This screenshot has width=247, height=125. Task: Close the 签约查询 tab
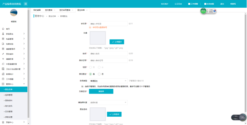54,10
